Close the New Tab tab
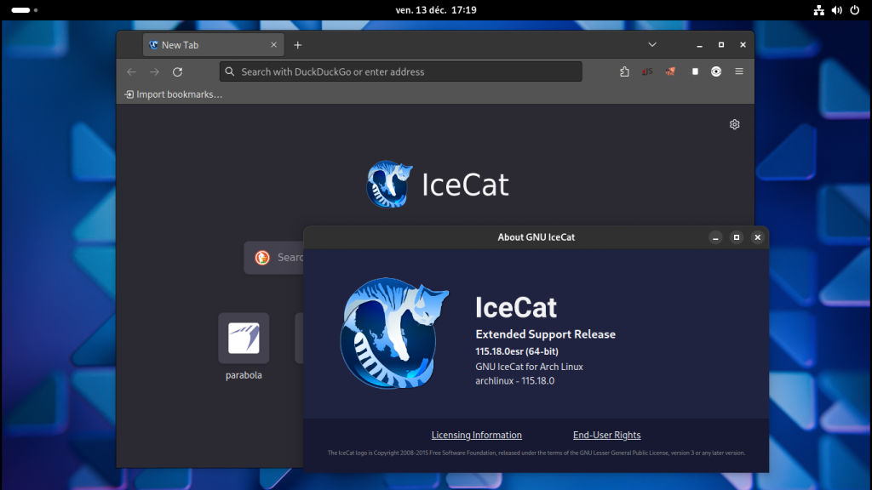 coord(273,44)
